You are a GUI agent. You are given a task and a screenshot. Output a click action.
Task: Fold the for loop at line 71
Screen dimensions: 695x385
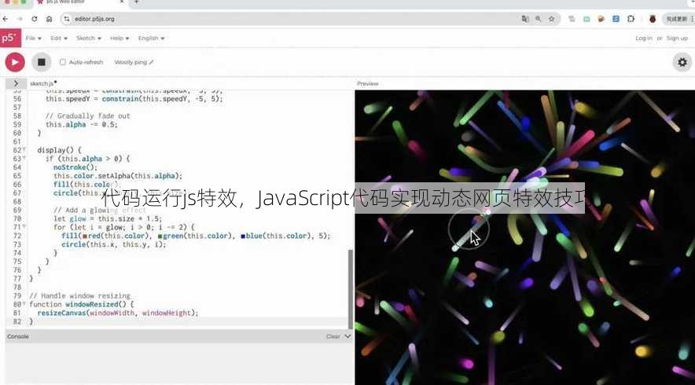pyautogui.click(x=24, y=227)
